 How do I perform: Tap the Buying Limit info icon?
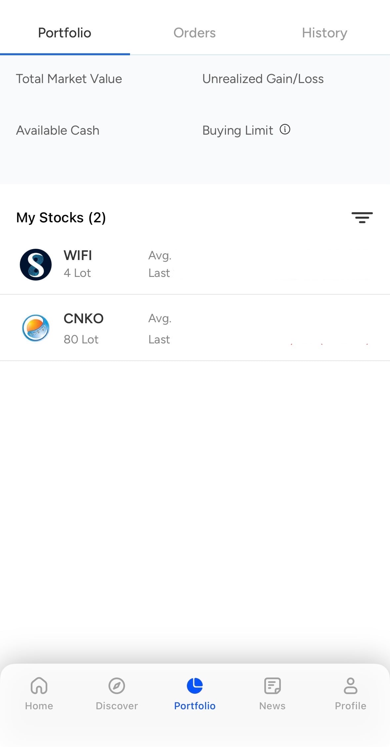click(285, 129)
